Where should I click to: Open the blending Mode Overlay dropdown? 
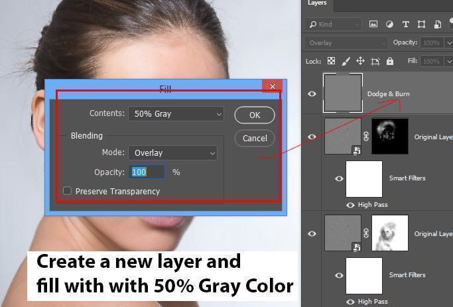(172, 153)
